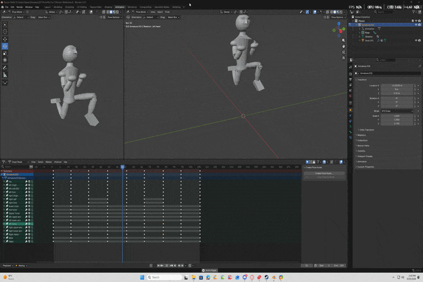Click the Transform tool in left toolbar
This screenshot has height=282, width=423.
coord(5,60)
